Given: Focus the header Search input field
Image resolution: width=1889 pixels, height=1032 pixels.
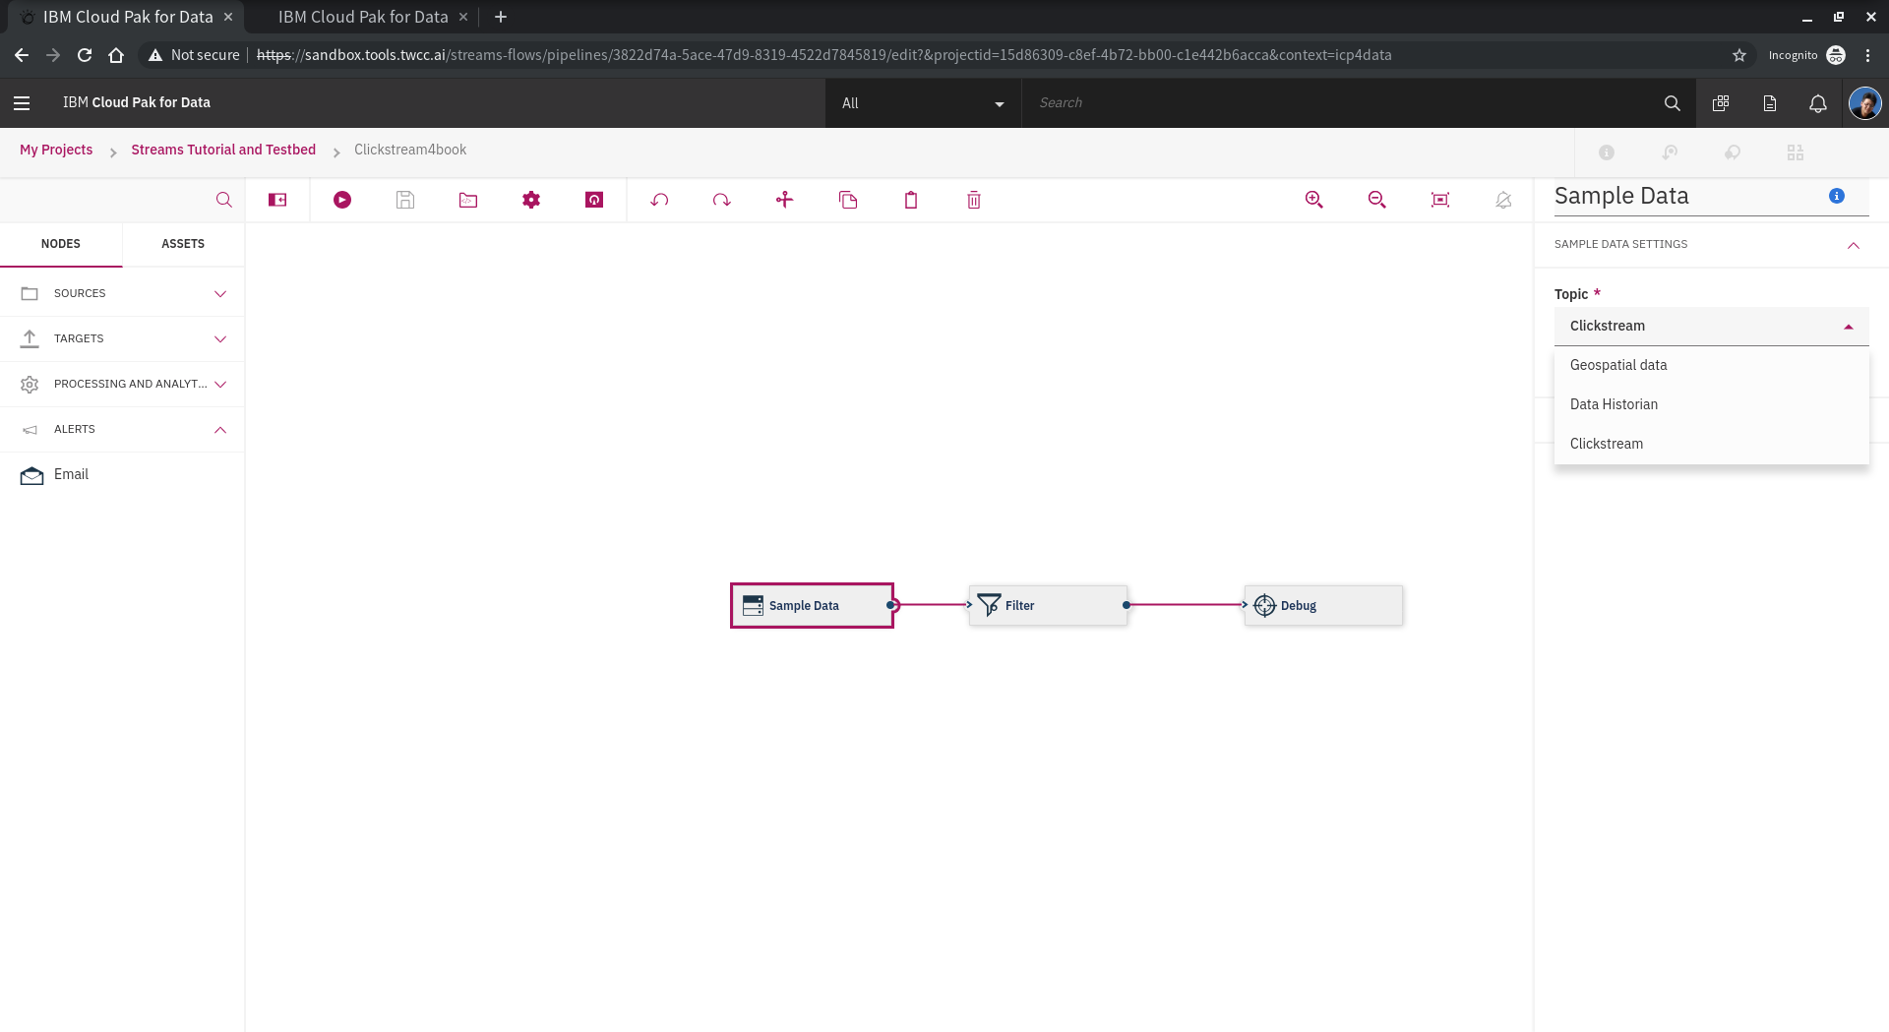Looking at the screenshot, I should pyautogui.click(x=1338, y=102).
